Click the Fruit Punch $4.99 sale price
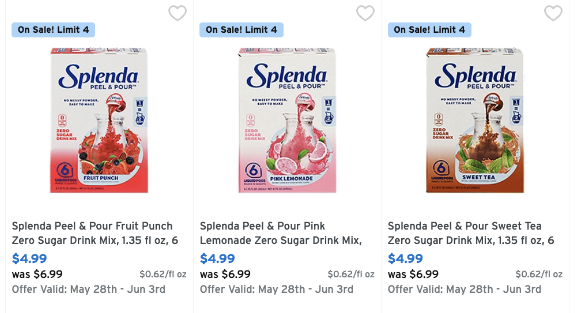581x313 pixels. [29, 259]
